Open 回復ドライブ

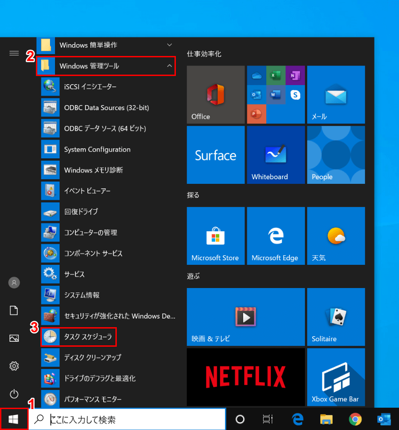click(108, 212)
